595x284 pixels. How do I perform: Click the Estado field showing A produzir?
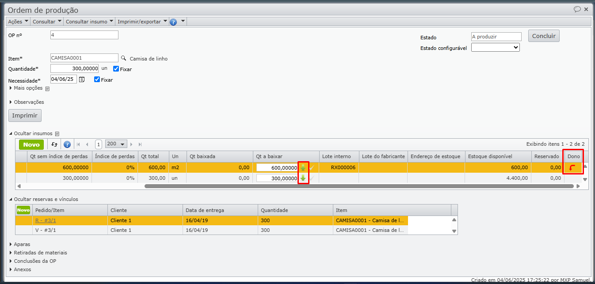[496, 37]
